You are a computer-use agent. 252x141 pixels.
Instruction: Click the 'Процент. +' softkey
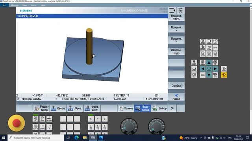[176, 29]
